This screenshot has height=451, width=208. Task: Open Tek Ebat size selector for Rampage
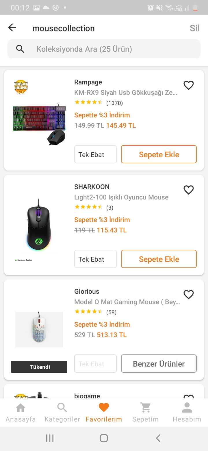click(95, 154)
